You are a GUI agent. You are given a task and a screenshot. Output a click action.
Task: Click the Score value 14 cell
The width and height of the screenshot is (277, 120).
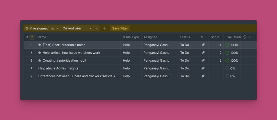click(x=219, y=45)
